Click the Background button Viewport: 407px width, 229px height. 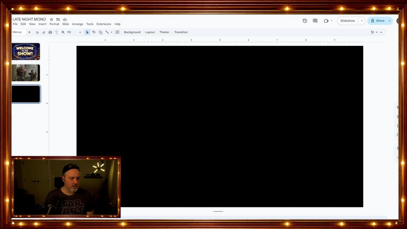tap(132, 32)
